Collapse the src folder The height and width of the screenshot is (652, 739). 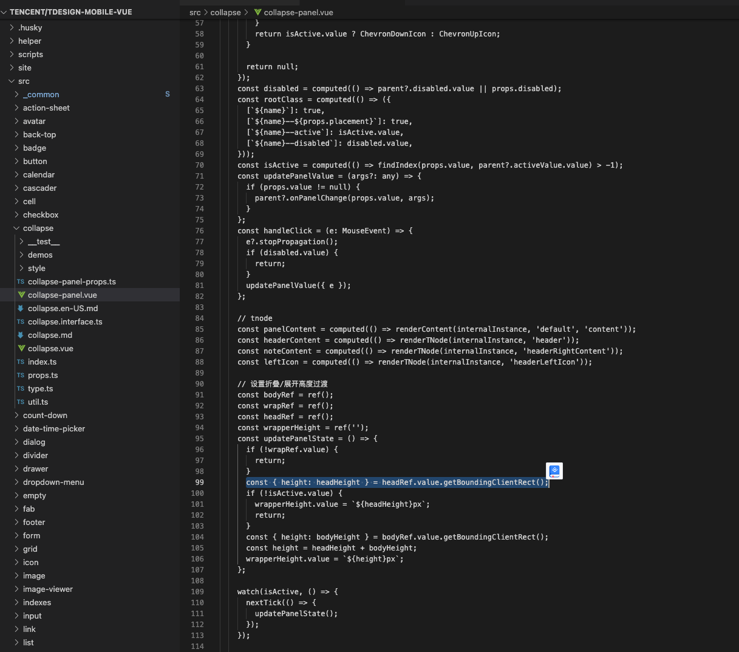coord(11,81)
